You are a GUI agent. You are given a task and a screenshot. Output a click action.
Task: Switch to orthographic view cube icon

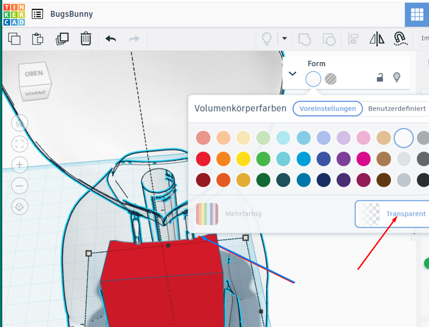coord(19,207)
